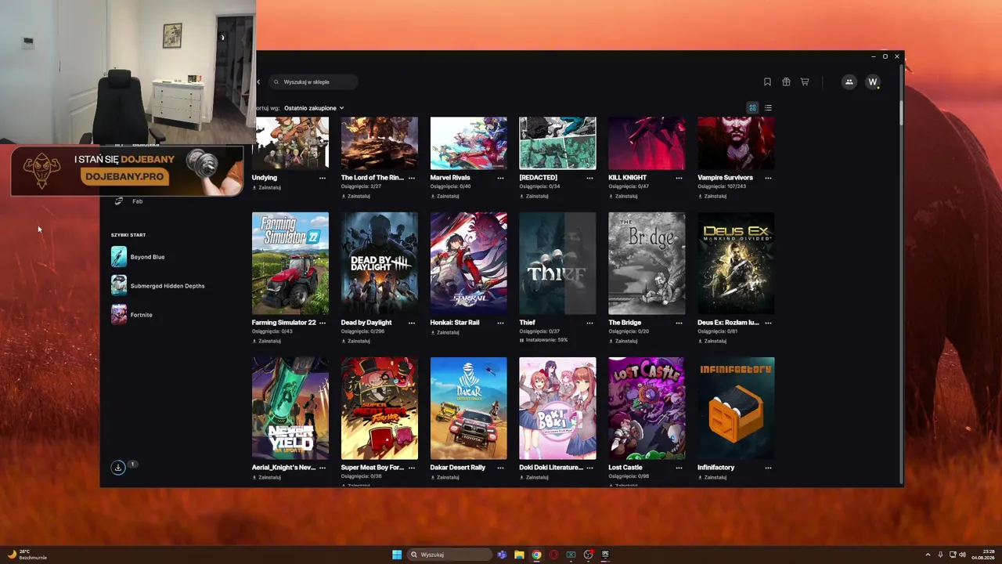Open options menu for Lost Castle

(679, 468)
